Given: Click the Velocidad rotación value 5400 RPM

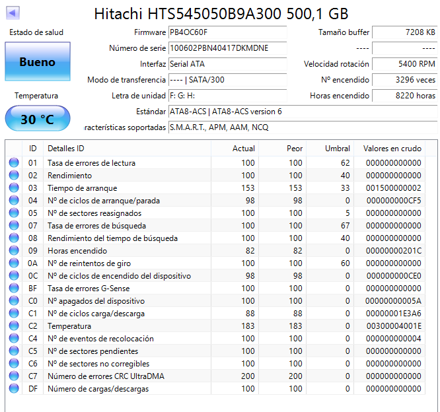Looking at the screenshot, I should point(404,64).
